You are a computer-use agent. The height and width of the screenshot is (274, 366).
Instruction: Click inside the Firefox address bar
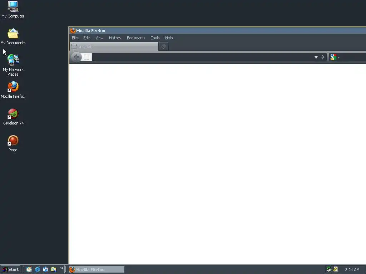202,57
